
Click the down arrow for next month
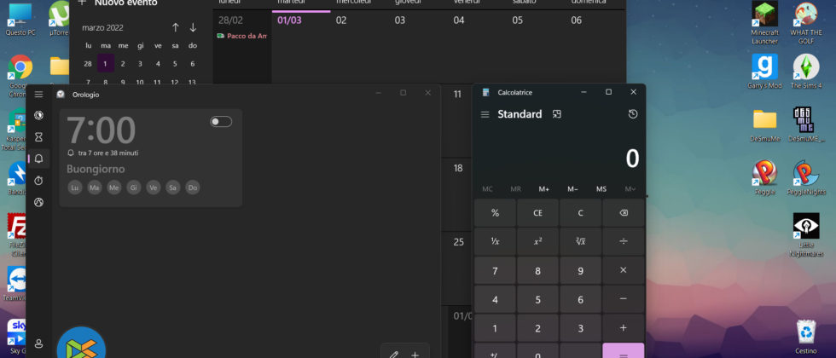(x=193, y=27)
